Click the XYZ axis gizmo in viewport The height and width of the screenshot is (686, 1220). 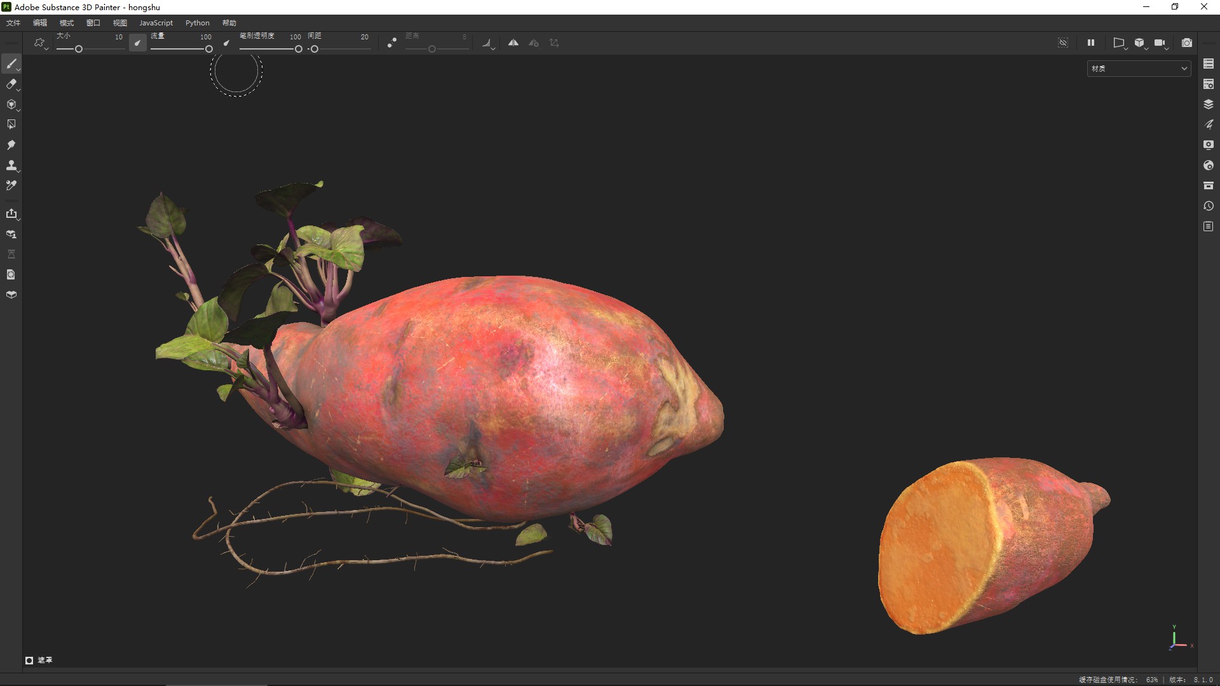coord(1179,638)
